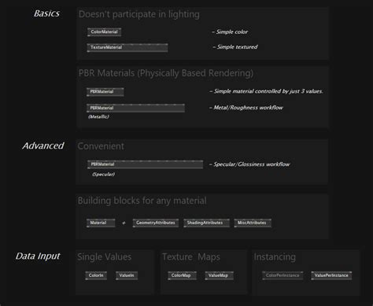Click 'Simple material controlled by just 3 values' comment
The height and width of the screenshot is (306, 373).
[x=266, y=91]
